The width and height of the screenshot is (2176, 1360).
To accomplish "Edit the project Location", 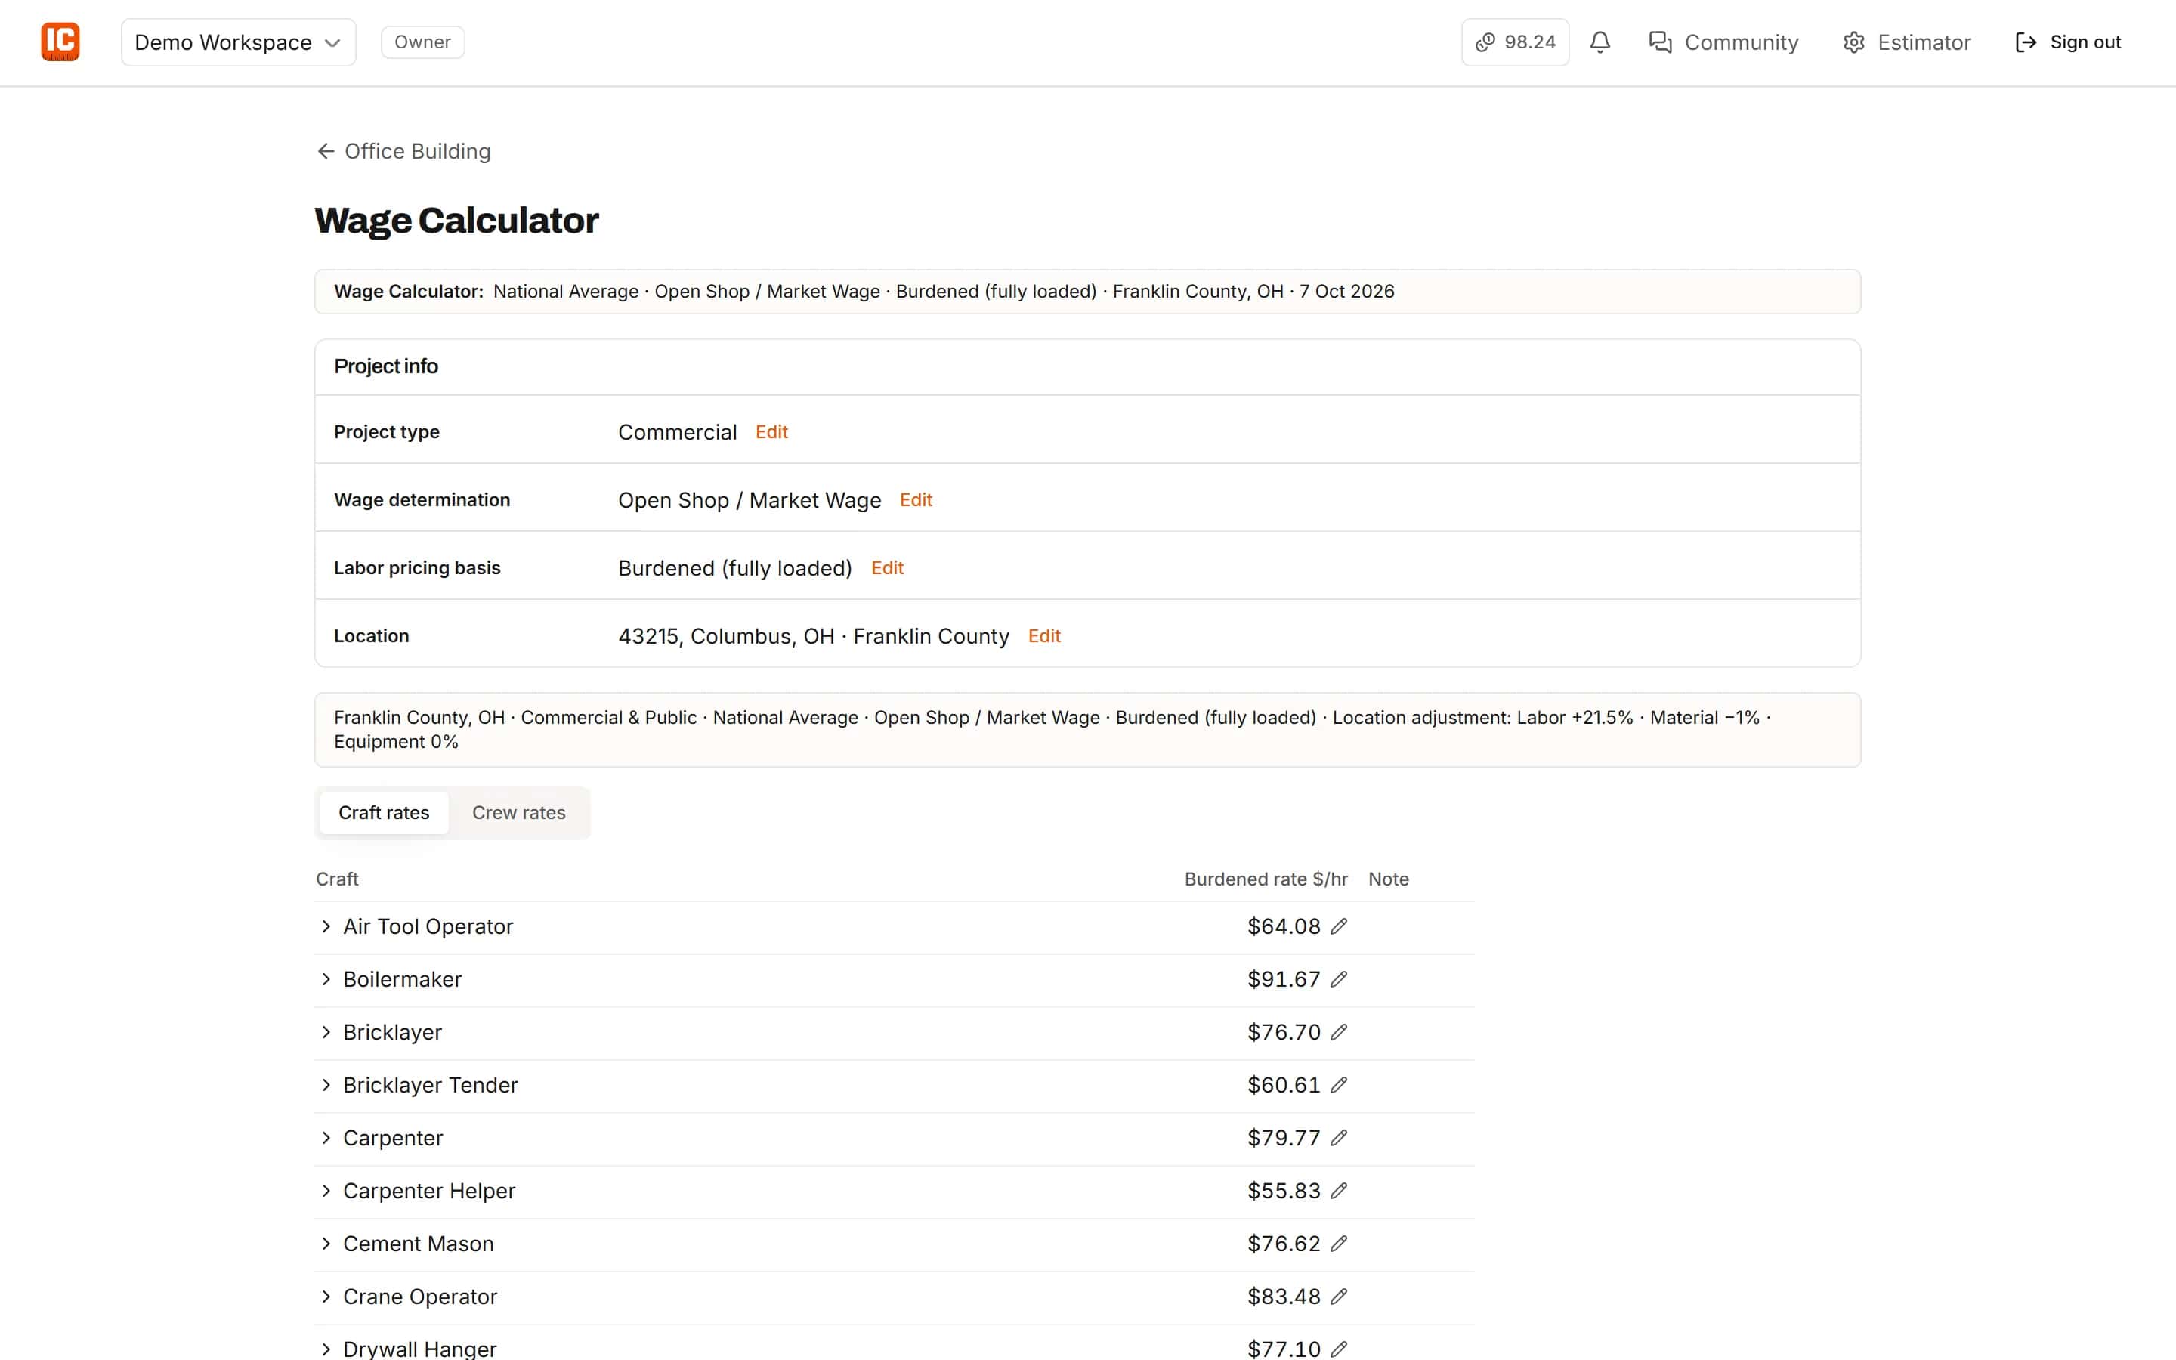I will [1044, 636].
